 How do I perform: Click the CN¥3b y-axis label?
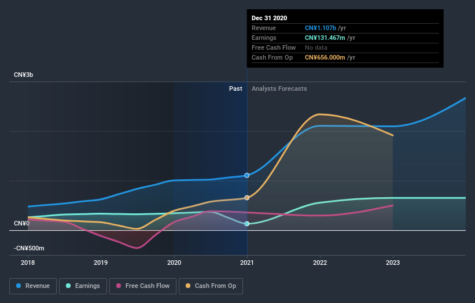click(23, 75)
